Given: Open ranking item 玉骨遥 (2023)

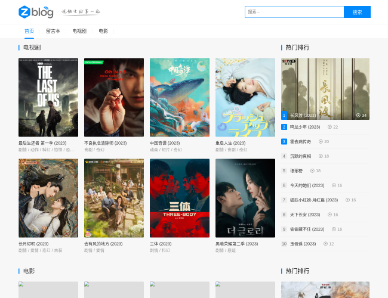Looking at the screenshot, I should (303, 244).
